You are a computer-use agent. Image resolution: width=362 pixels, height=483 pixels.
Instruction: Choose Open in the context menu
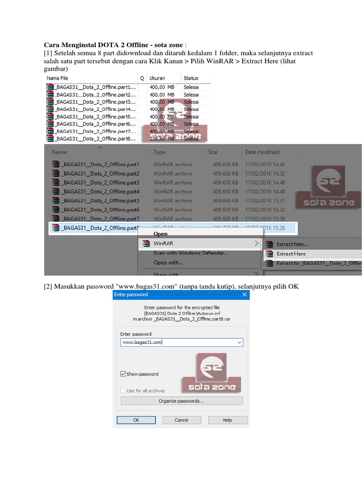pyautogui.click(x=160, y=234)
